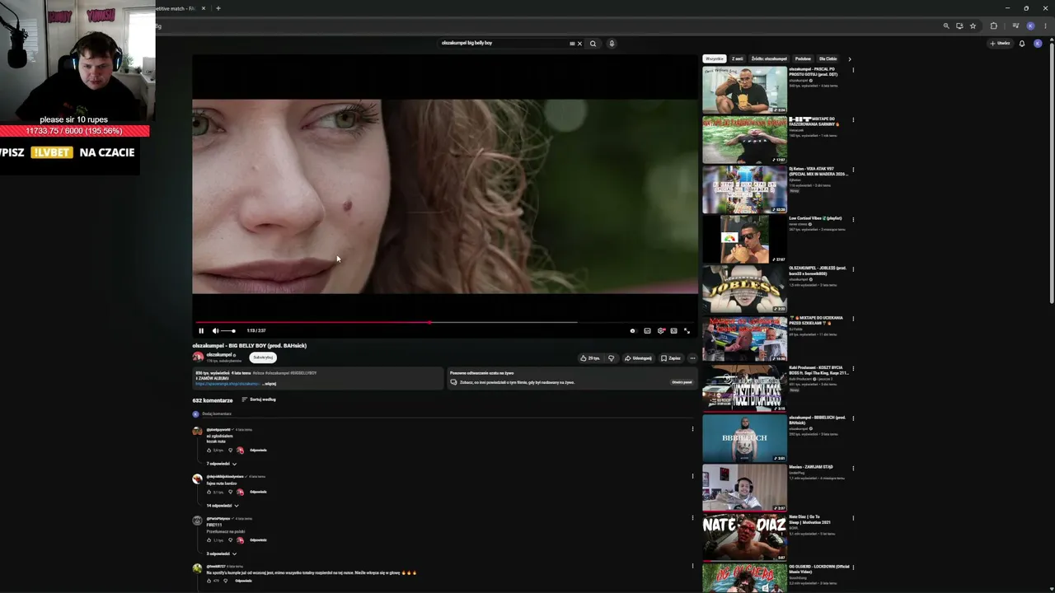Expand the 7 odpowiedzi replies

click(x=222, y=464)
